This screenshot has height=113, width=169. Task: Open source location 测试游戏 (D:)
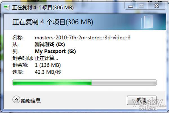coord(50,45)
